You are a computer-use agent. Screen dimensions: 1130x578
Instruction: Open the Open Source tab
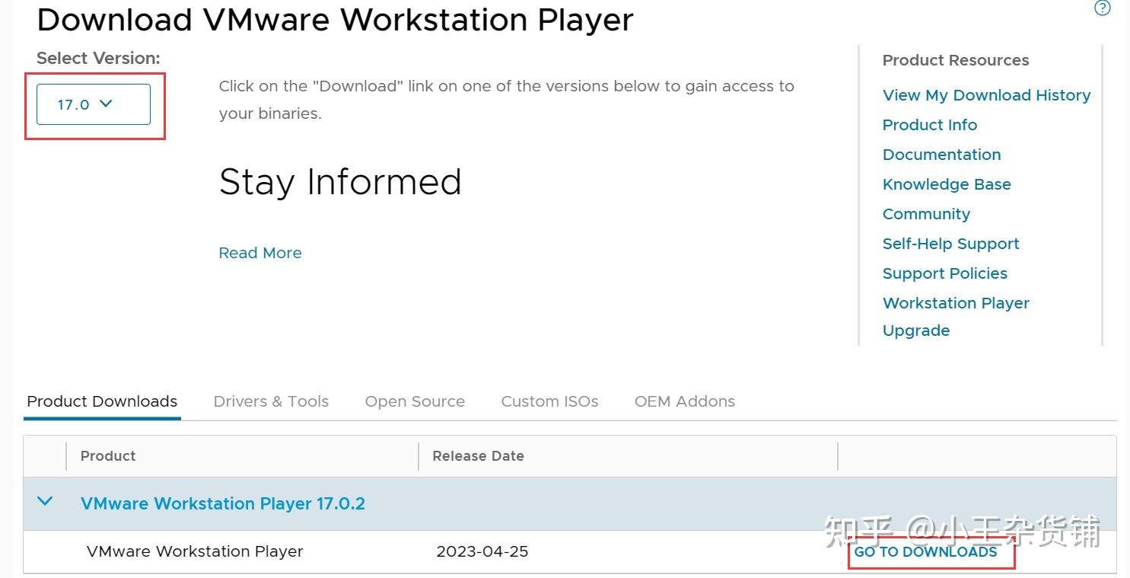point(415,401)
